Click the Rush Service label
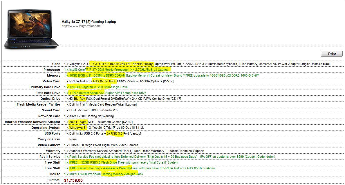The width and height of the screenshot is (345, 185). tap(50, 157)
